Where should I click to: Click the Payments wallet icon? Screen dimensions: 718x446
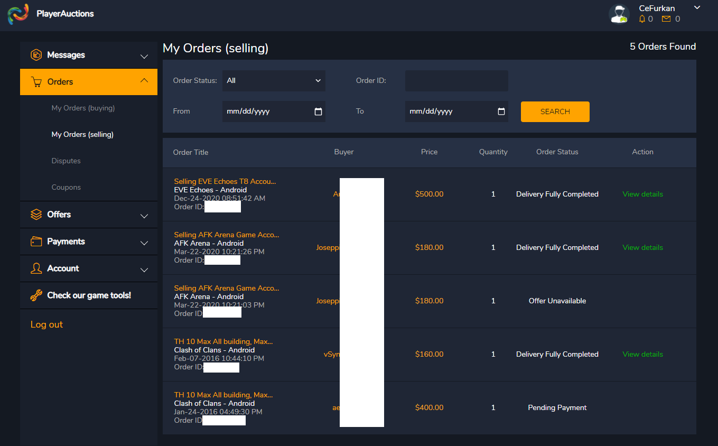tap(36, 241)
